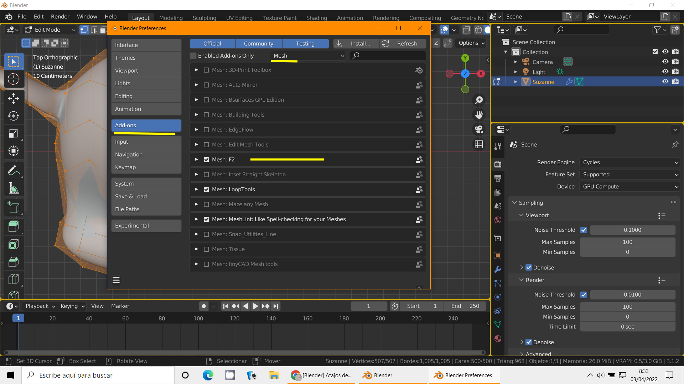The width and height of the screenshot is (684, 384).
Task: Open the Render Engine Cycles dropdown
Action: tap(629, 162)
